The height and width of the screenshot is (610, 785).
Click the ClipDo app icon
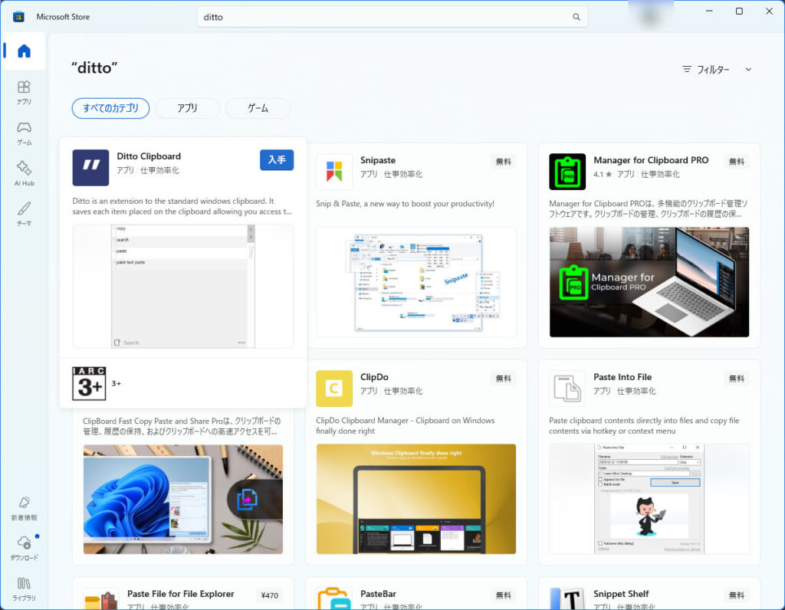click(334, 389)
